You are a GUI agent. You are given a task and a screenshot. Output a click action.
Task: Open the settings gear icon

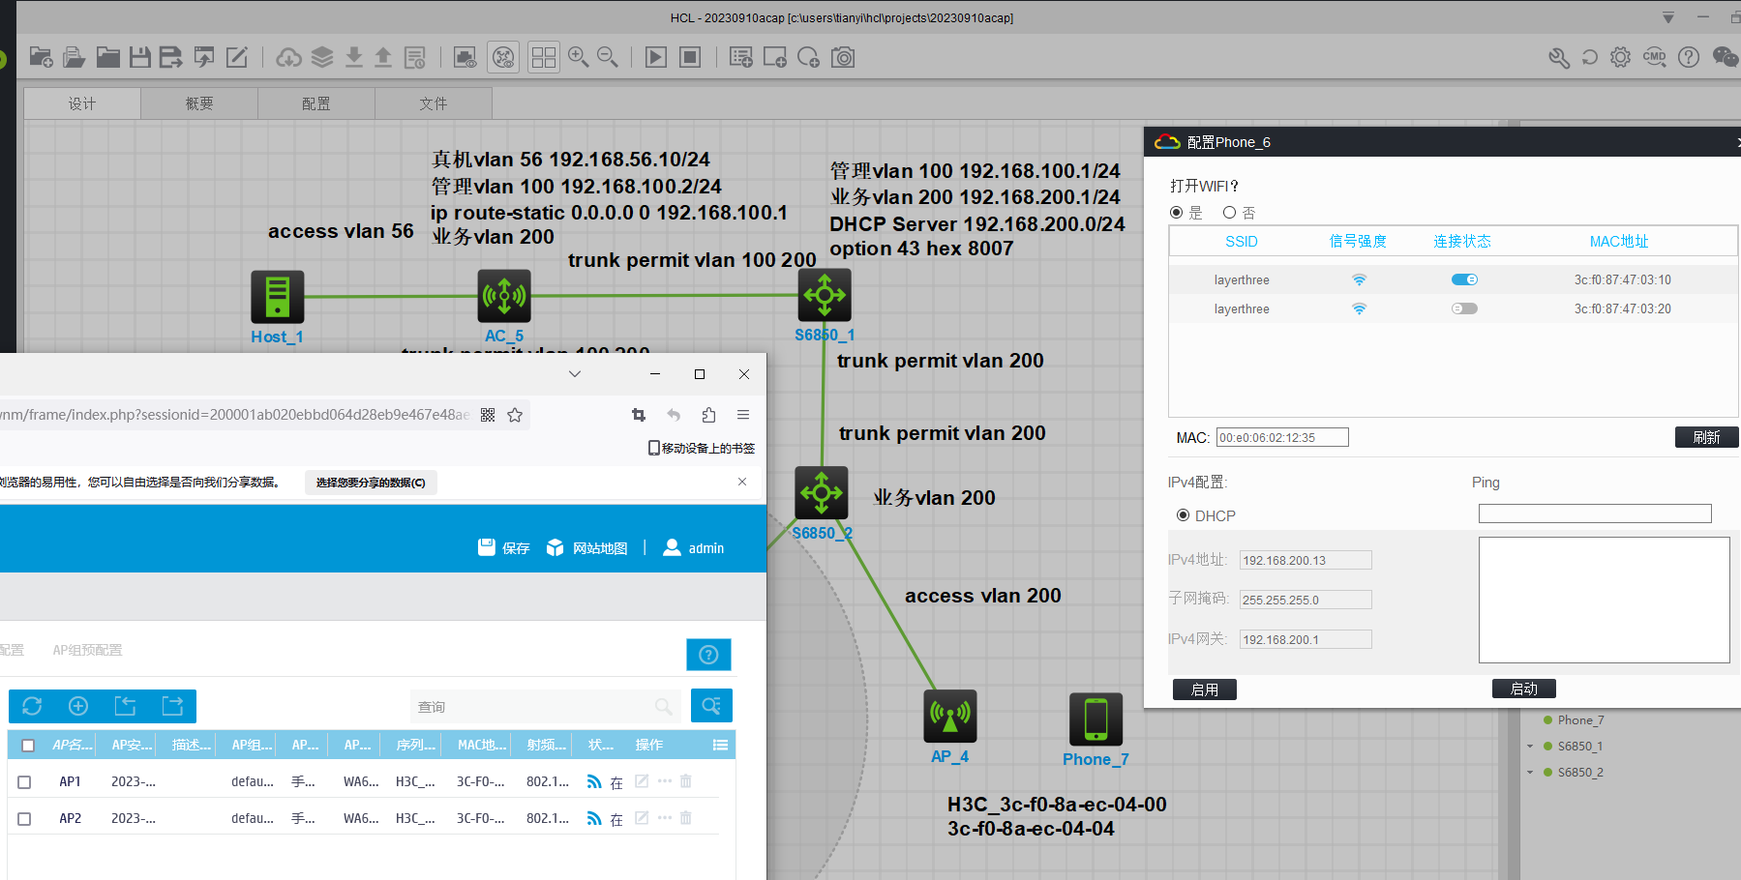point(1621,58)
